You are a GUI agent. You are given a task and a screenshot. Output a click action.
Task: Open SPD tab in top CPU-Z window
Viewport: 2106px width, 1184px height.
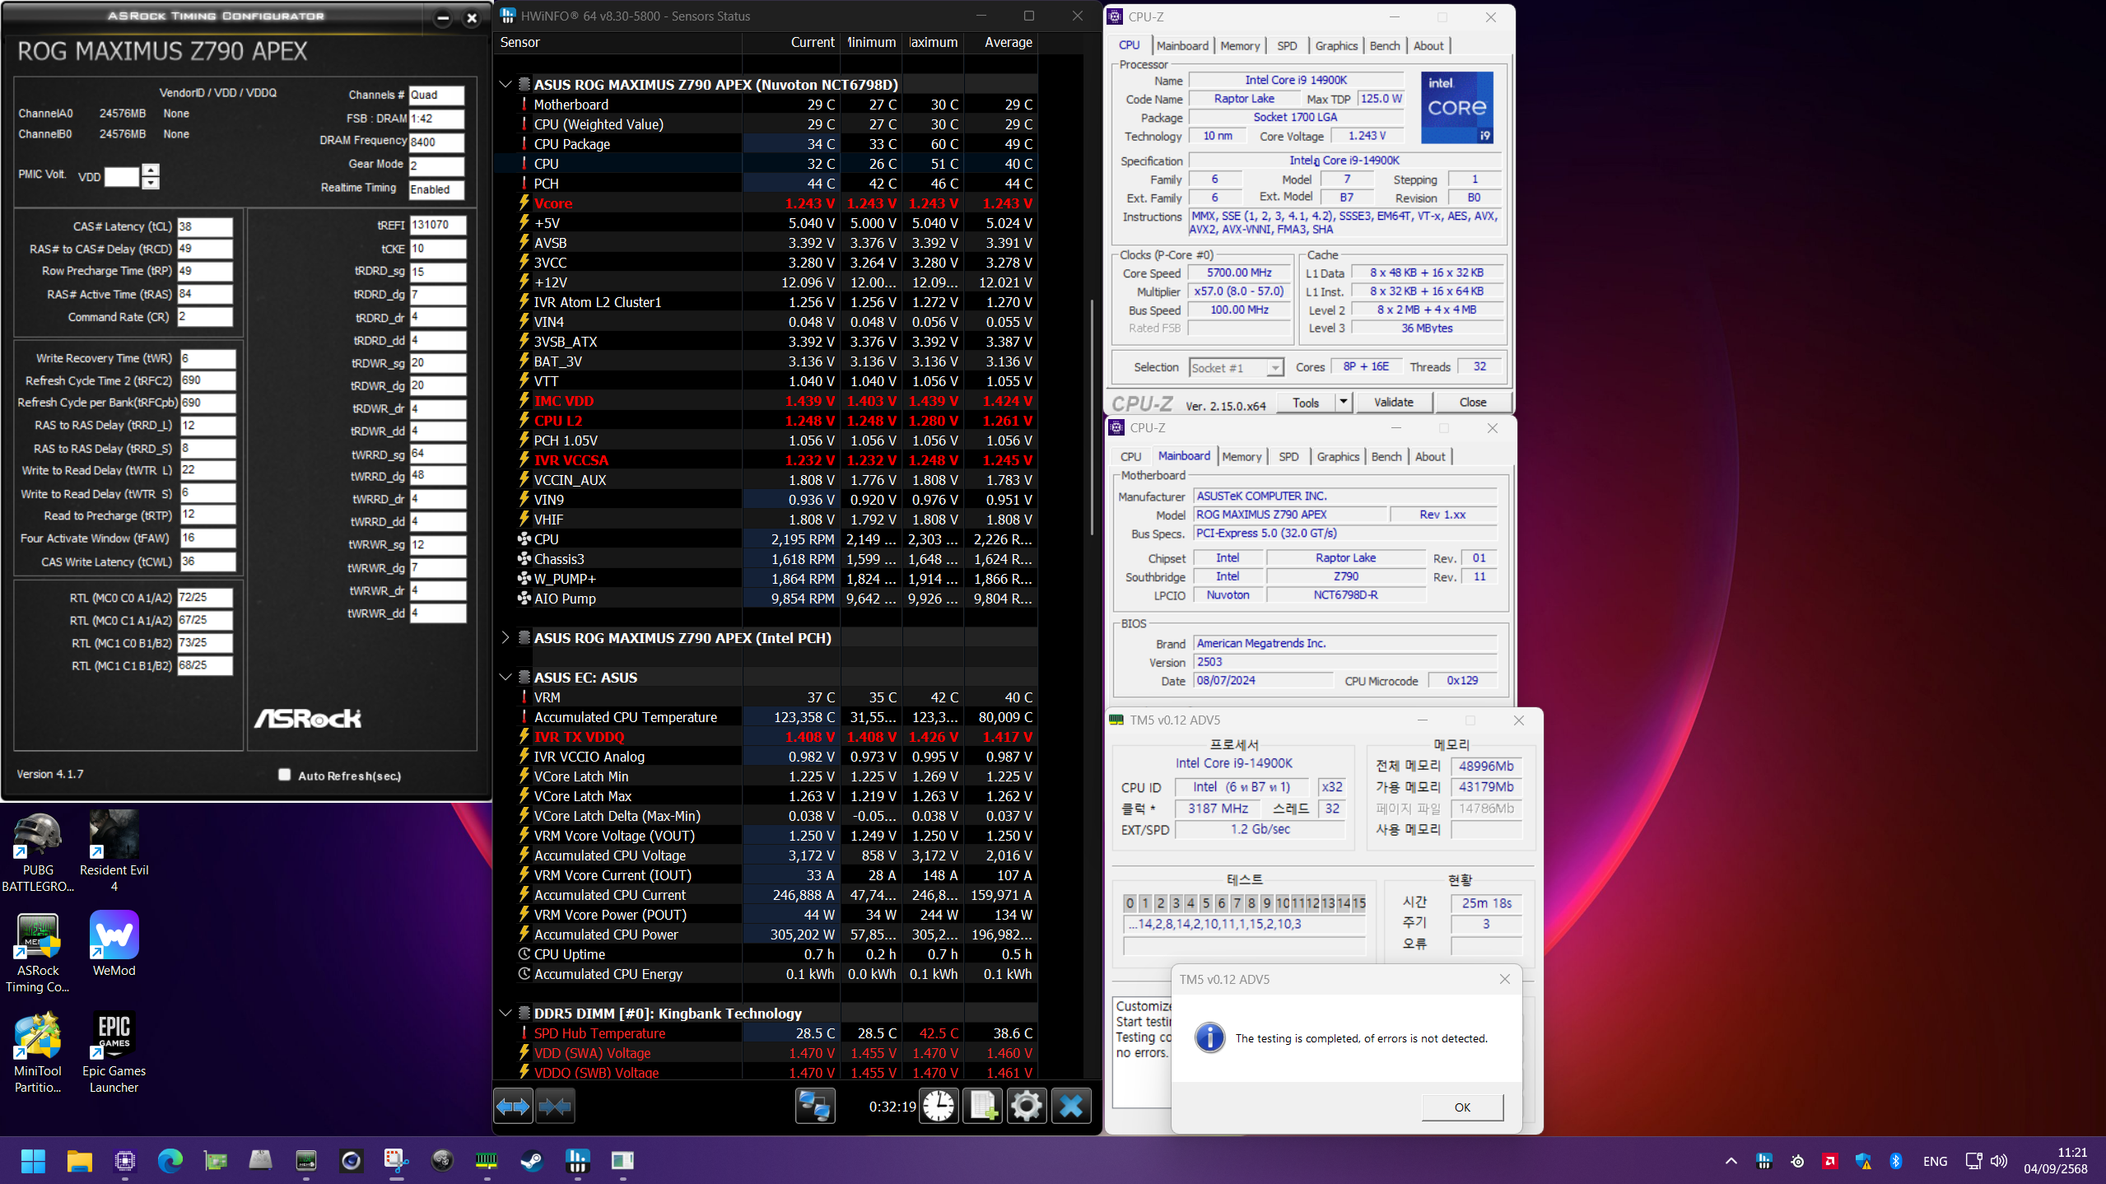[x=1287, y=46]
